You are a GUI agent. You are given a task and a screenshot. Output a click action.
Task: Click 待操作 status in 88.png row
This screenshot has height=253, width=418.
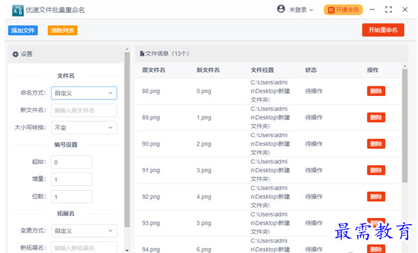pyautogui.click(x=314, y=91)
